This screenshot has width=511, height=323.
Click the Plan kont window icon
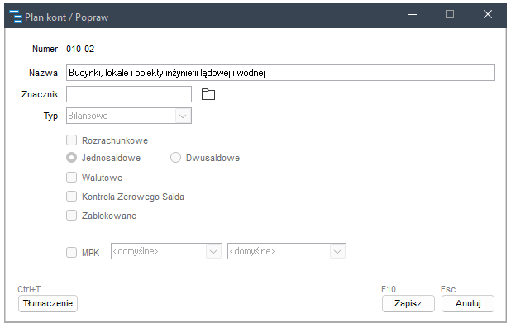click(16, 17)
